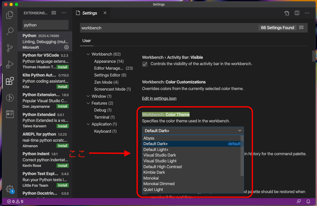This screenshot has width=317, height=206.
Task: Select the Extensions view icon
Action: [10, 81]
